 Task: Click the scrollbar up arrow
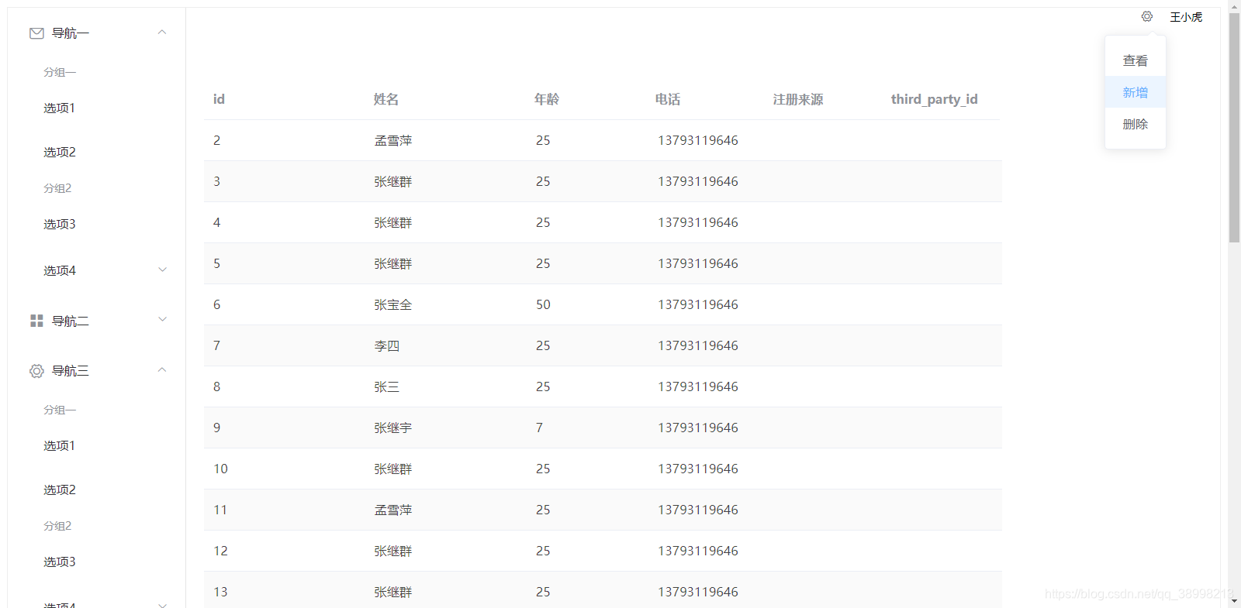(1234, 6)
